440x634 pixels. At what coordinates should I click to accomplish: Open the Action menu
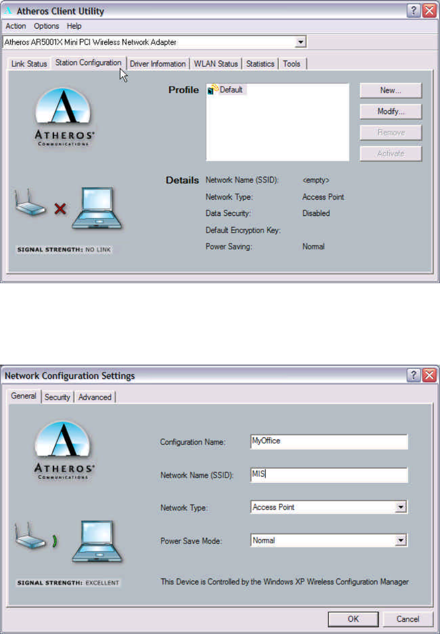[16, 26]
